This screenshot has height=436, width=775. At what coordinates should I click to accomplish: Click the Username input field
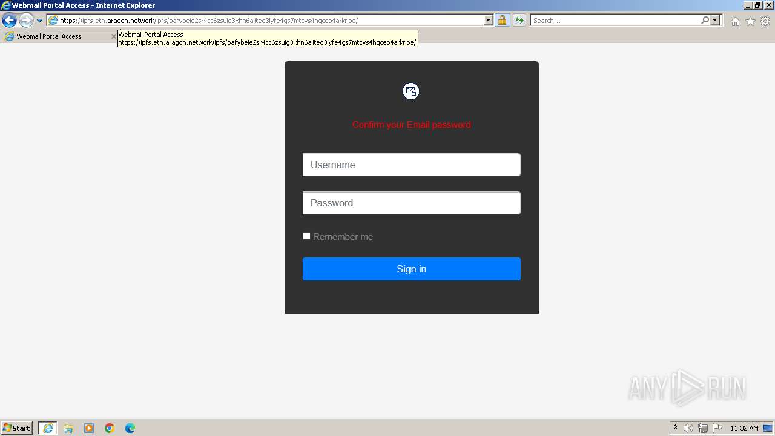pyautogui.click(x=412, y=165)
